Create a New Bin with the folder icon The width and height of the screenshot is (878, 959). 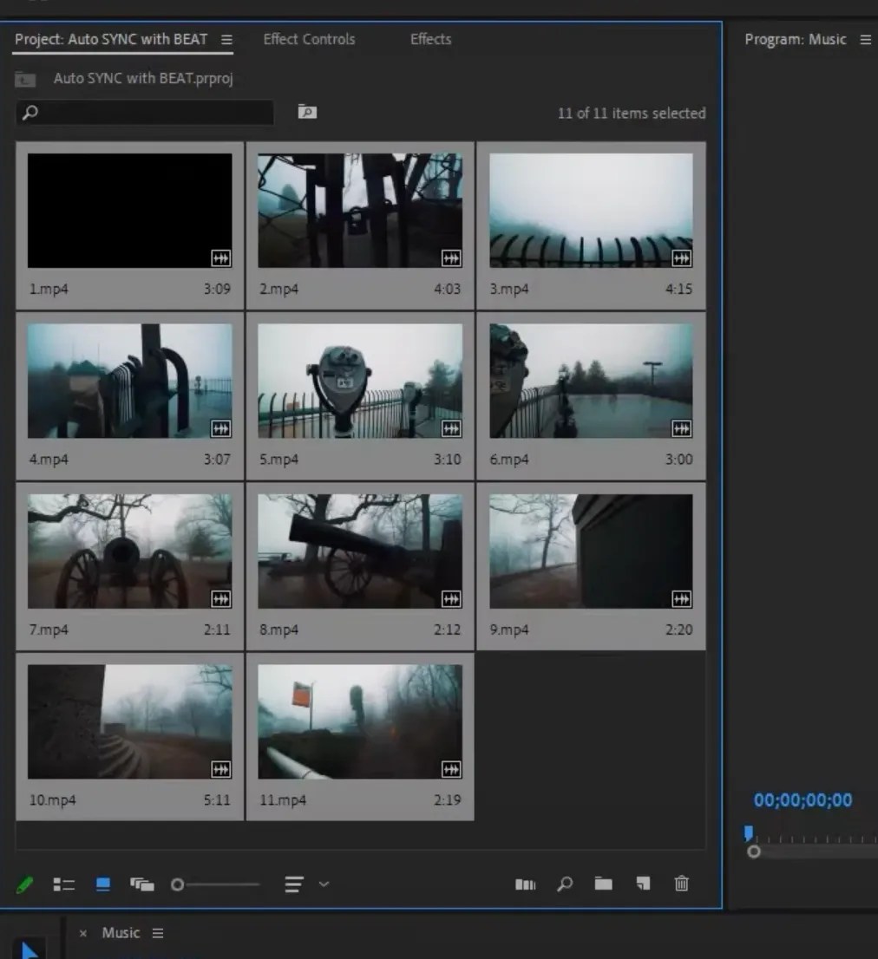(603, 884)
